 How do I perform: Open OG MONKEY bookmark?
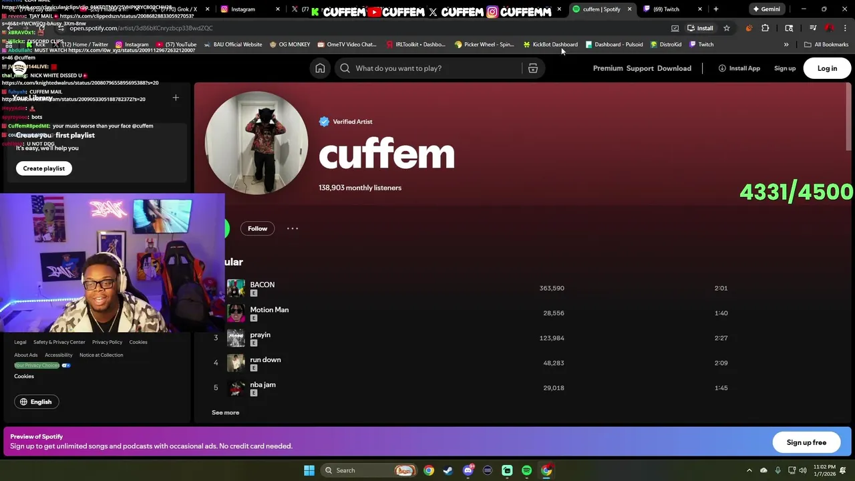tap(290, 45)
